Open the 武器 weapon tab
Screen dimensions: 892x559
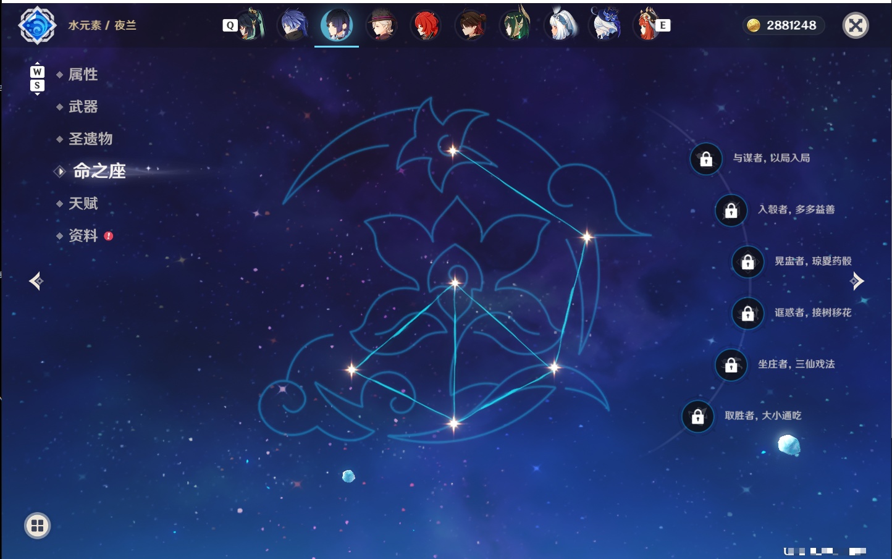point(83,107)
